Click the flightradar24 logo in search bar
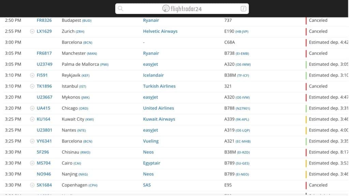The image size is (349, 196). tap(182, 9)
